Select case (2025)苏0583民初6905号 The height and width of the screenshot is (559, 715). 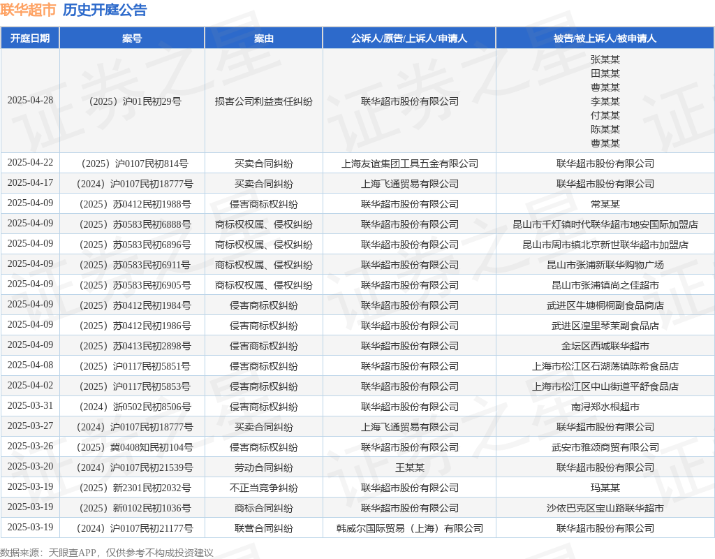(135, 285)
